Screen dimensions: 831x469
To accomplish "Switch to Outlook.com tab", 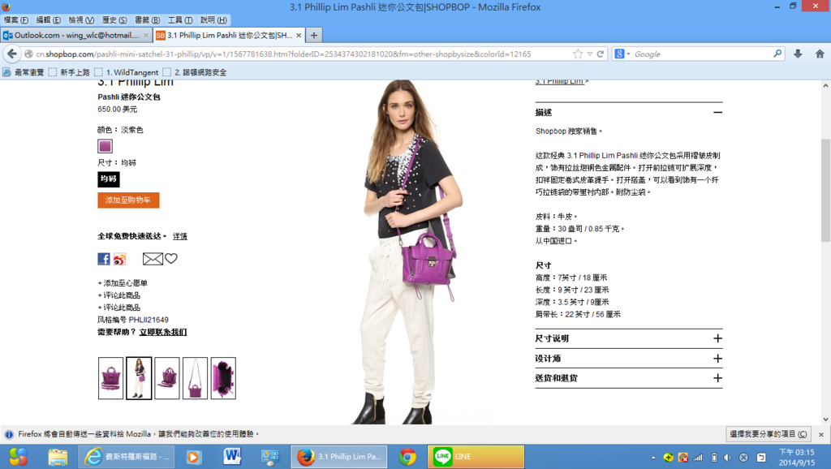I will tap(76, 35).
